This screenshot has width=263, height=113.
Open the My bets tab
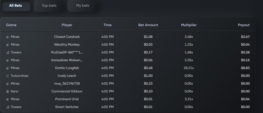[x=83, y=6]
